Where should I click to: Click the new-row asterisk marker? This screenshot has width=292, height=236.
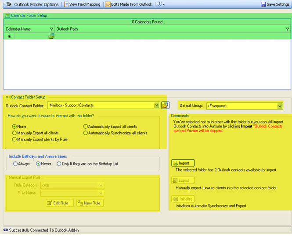[x=9, y=36]
